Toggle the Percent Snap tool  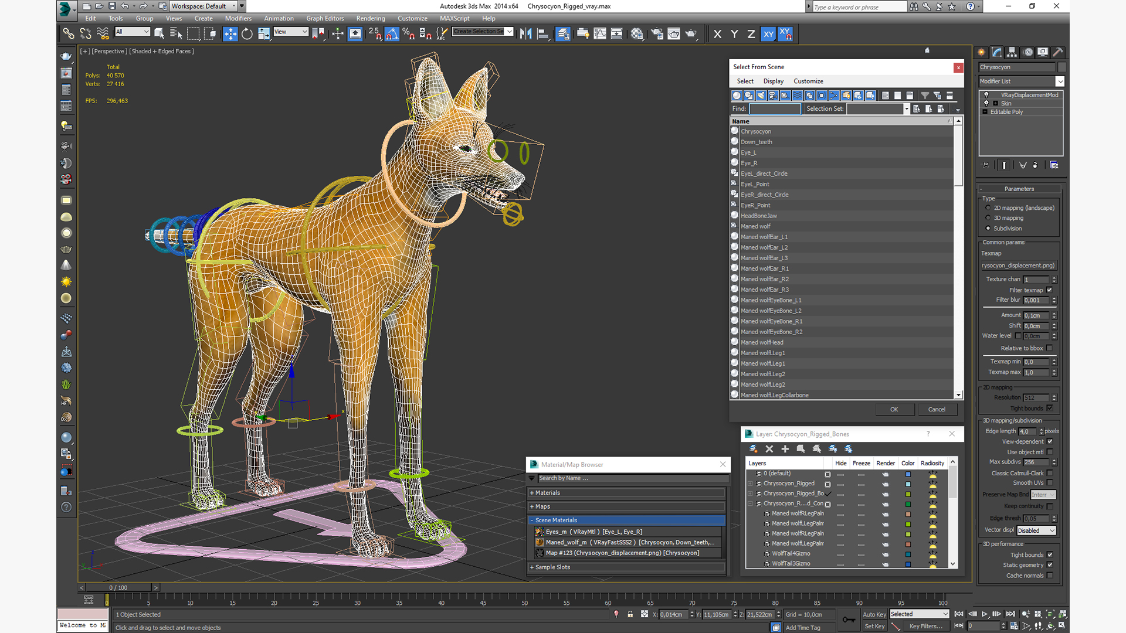pos(409,34)
